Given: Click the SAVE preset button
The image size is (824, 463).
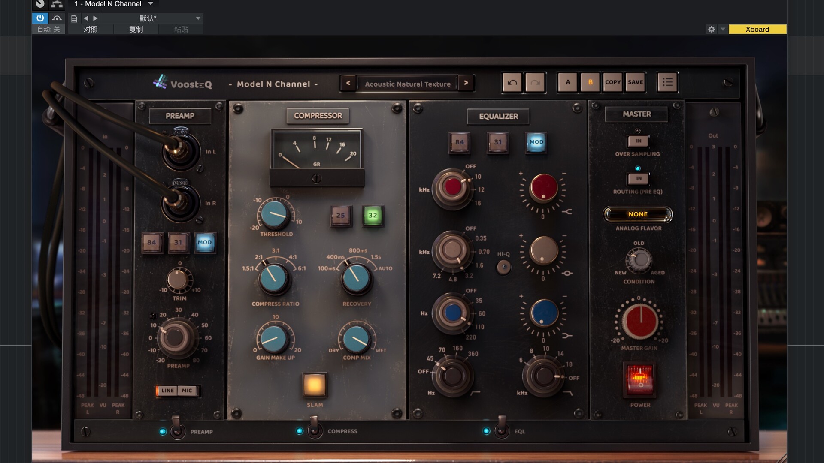Looking at the screenshot, I should click(x=635, y=82).
